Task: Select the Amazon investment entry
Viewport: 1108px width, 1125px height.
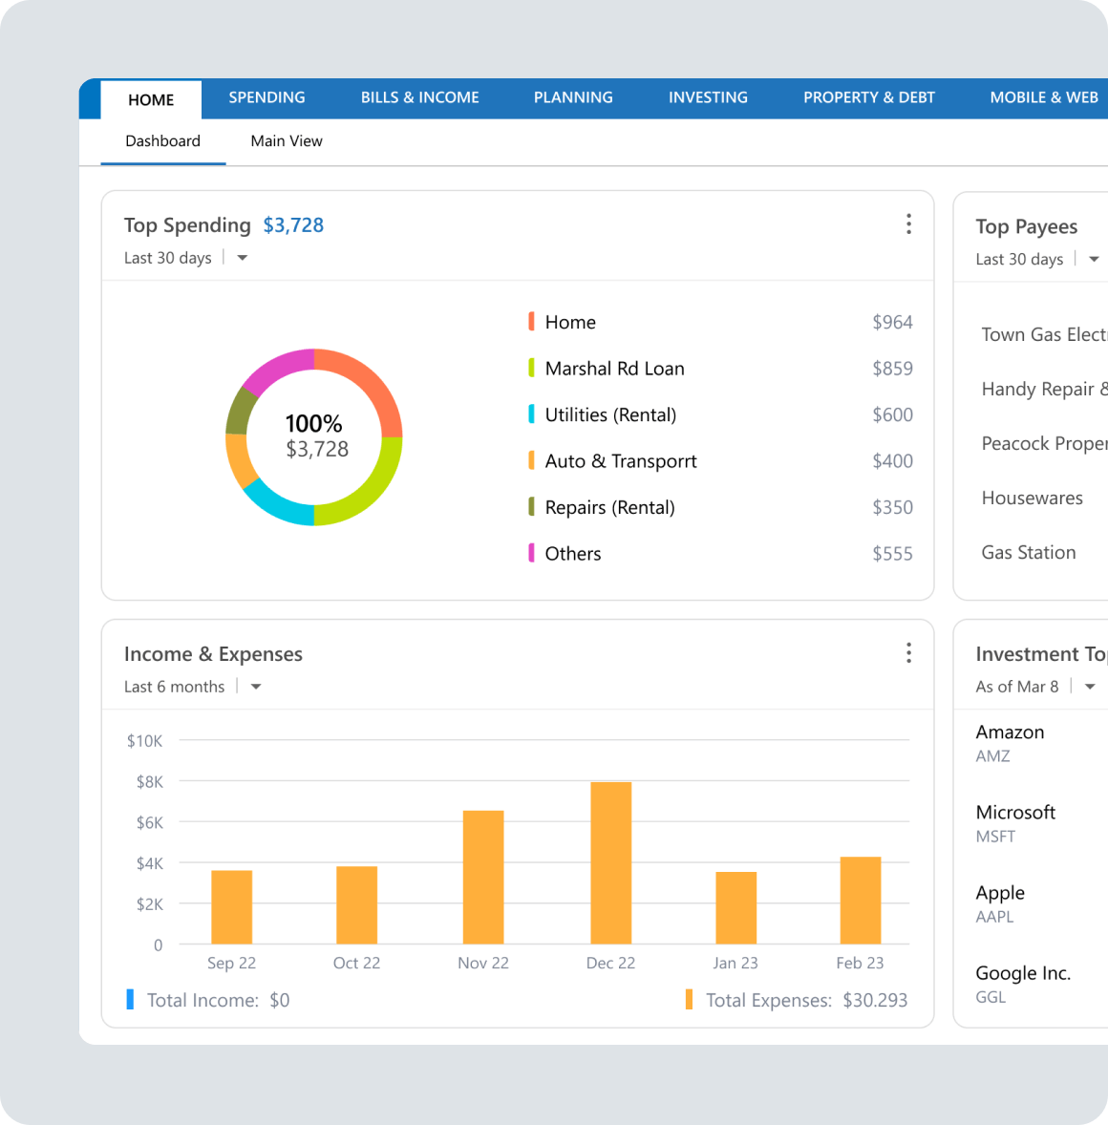Action: coord(1010,742)
